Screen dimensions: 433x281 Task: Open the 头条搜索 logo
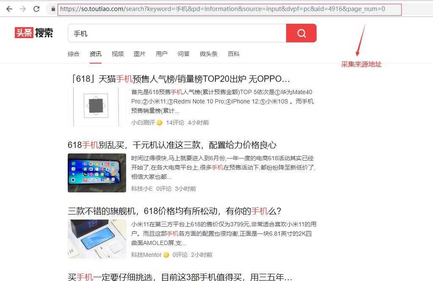tap(34, 33)
